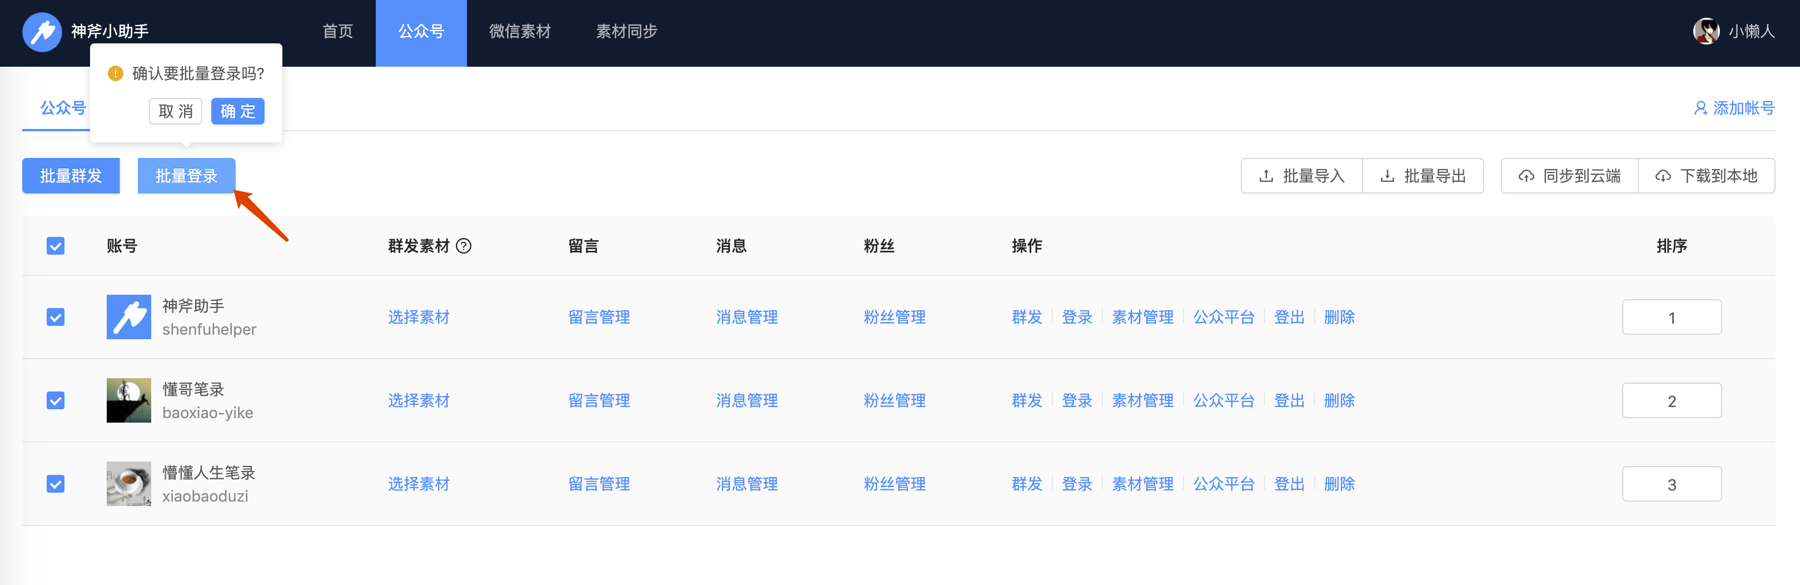1800x585 pixels.
Task: Click 删除 in the 神斧助手 row
Action: [x=1340, y=318]
